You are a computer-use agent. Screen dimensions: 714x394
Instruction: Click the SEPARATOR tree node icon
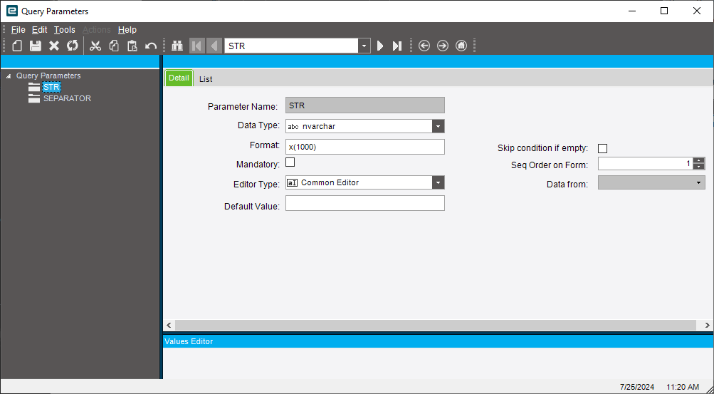click(34, 98)
